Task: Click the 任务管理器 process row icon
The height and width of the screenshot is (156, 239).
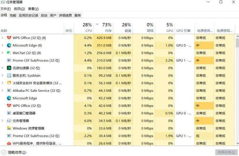Action: click(9, 121)
